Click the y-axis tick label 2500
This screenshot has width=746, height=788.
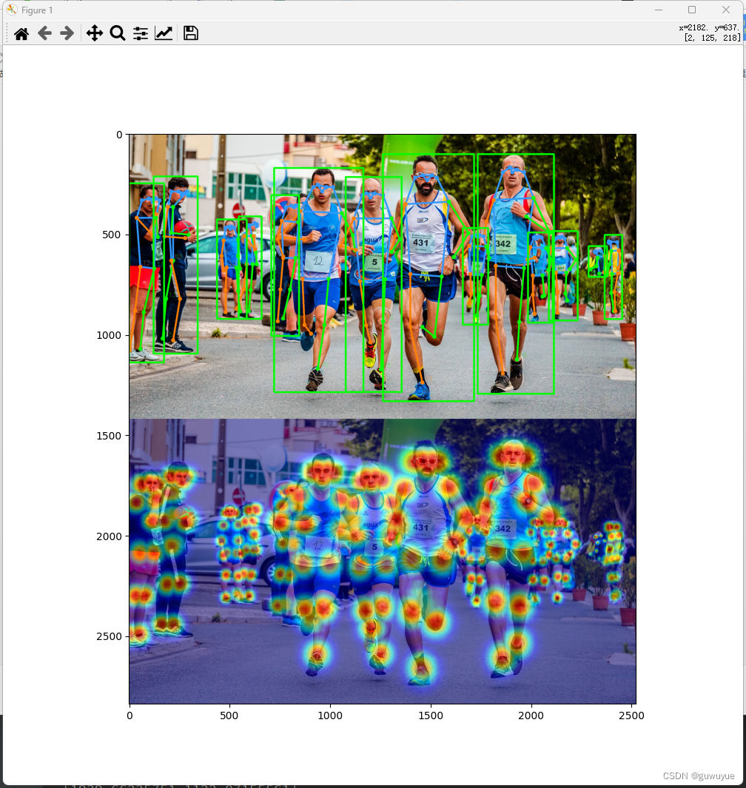[x=109, y=636]
